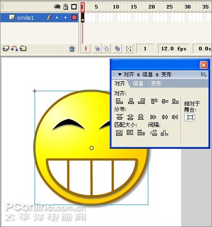Screen dimensions: 212x227
Task: Click smile1 layer red outline swatch
Action: point(74,18)
